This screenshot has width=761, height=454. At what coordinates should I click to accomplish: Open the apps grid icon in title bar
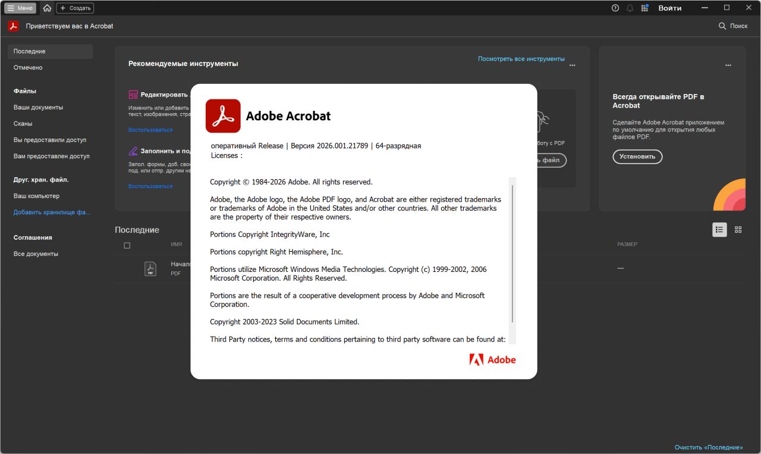coord(645,8)
